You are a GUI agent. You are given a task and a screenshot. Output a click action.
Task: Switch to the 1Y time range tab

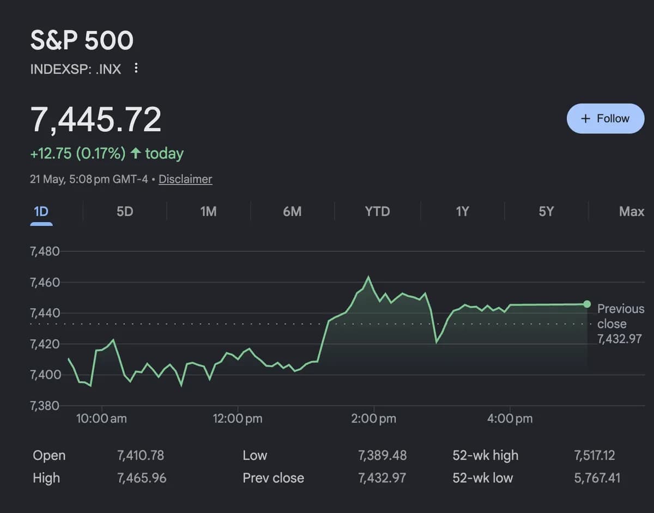(x=462, y=211)
